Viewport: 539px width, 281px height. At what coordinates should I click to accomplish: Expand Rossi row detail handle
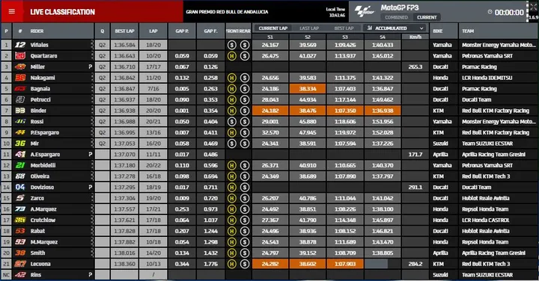tap(92, 122)
